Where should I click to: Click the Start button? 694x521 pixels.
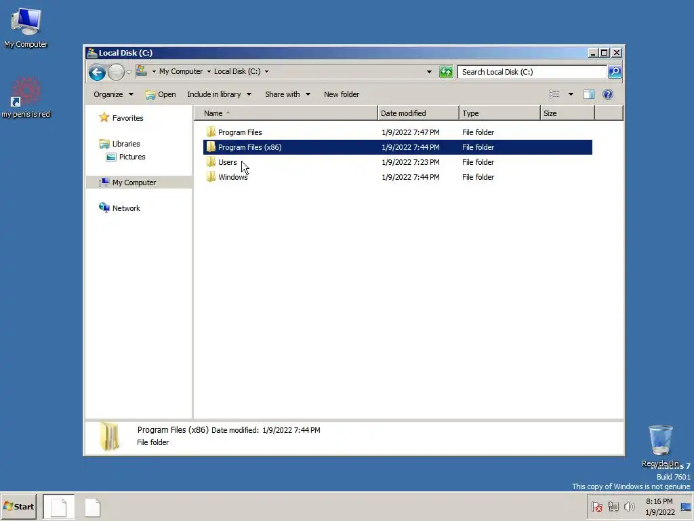18,507
